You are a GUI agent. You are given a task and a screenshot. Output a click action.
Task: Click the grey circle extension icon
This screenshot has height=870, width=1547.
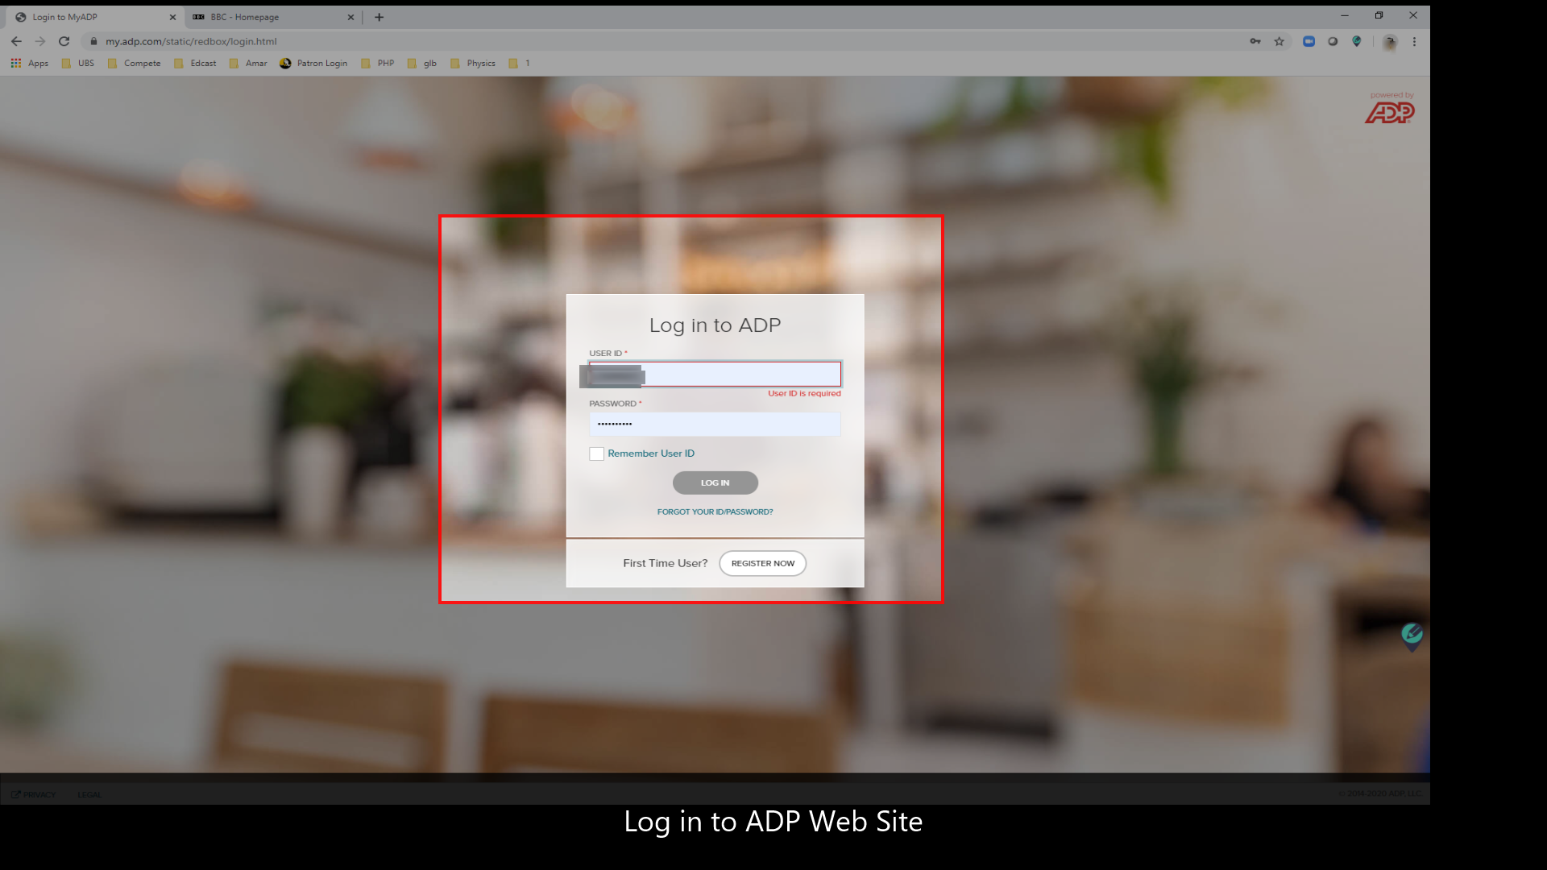point(1333,41)
